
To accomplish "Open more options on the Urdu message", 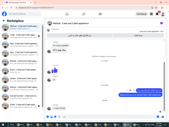I will pyautogui.click(x=127, y=90).
